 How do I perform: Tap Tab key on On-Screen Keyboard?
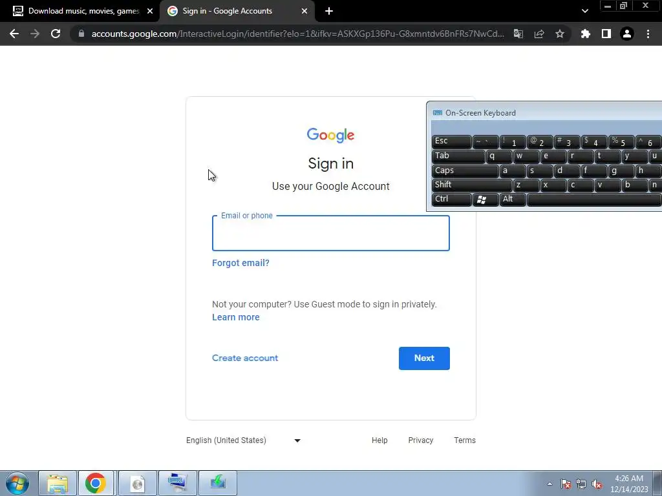coord(458,156)
